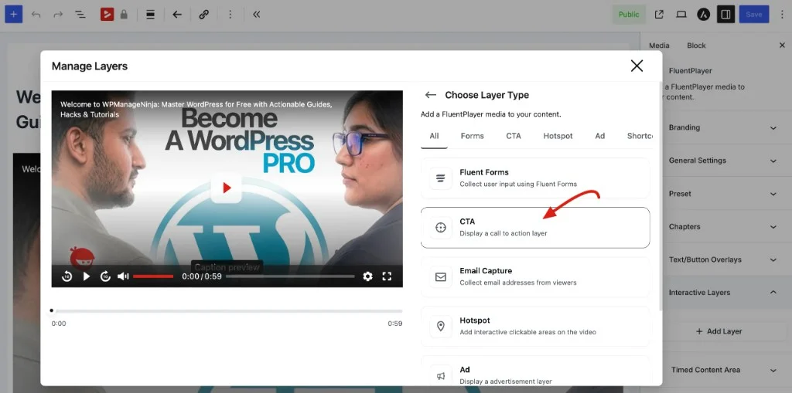The image size is (792, 393).
Task: Click the Add Layer button
Action: point(719,331)
